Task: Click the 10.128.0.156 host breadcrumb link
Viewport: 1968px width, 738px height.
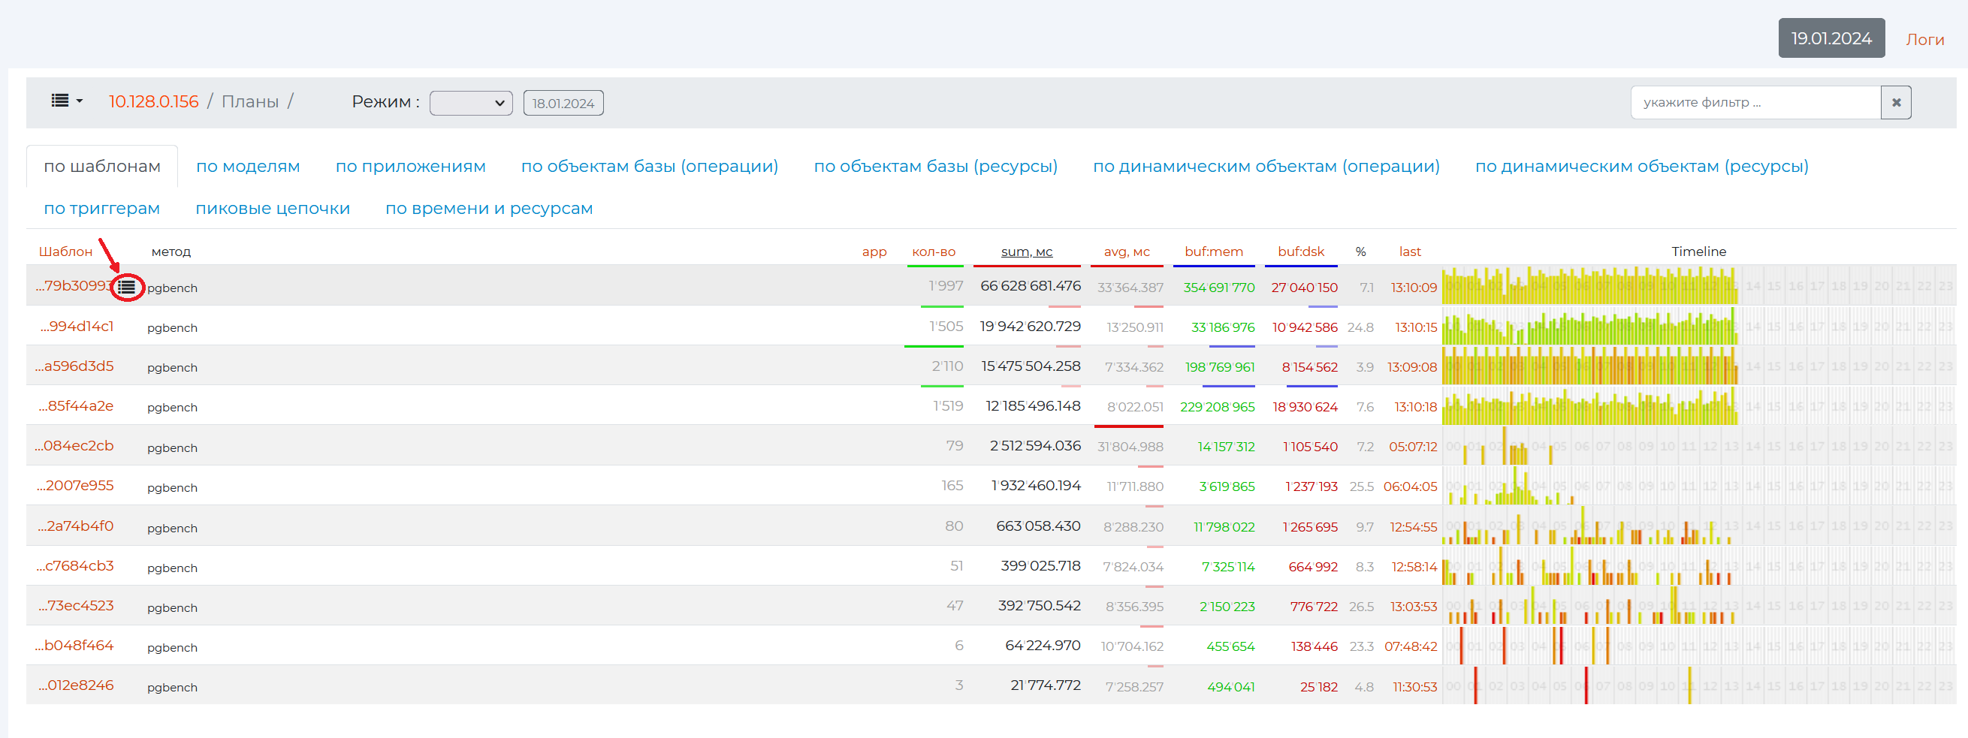Action: [x=152, y=101]
